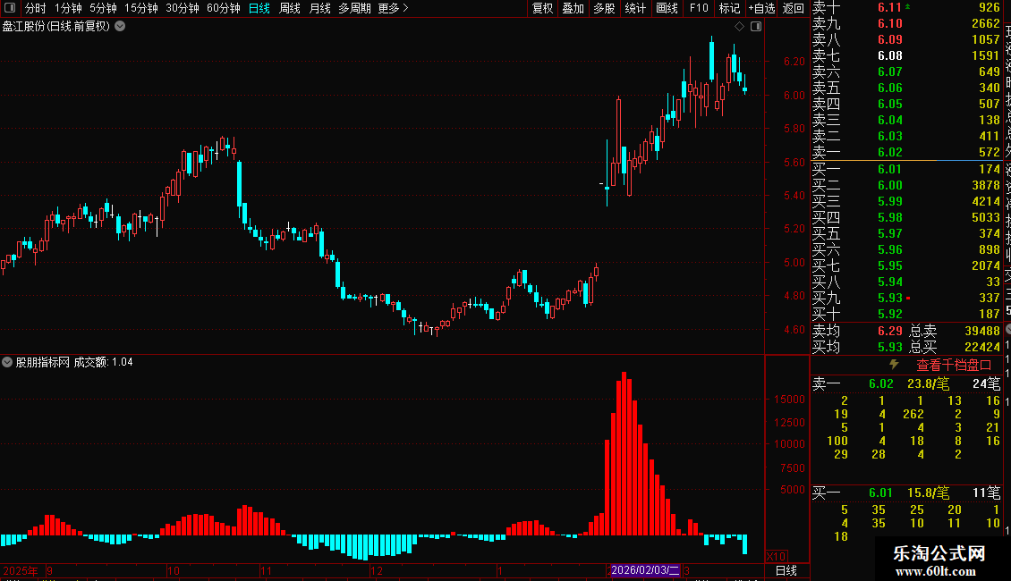The height and width of the screenshot is (581, 1011).
Task: Select the 30分钟 period
Action: coord(182,8)
